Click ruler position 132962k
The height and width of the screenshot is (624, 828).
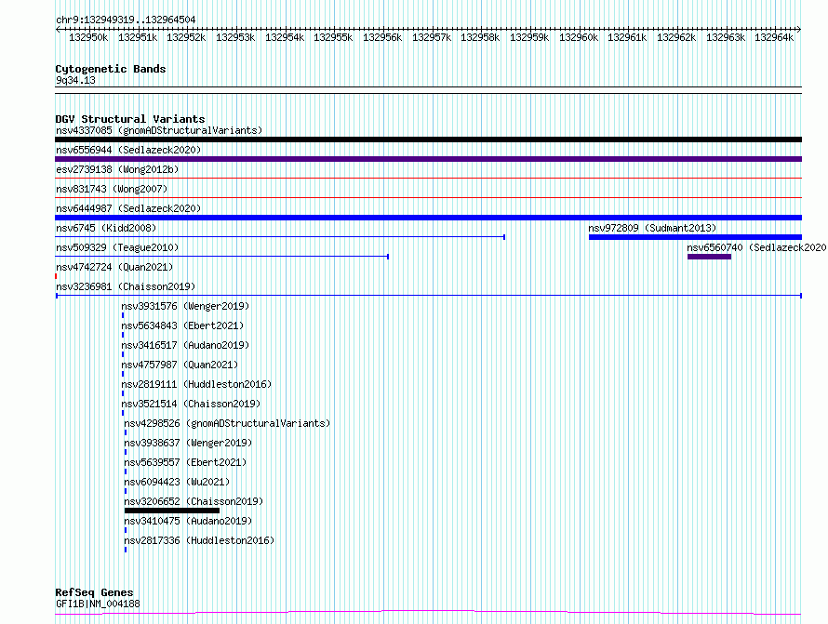coord(676,37)
